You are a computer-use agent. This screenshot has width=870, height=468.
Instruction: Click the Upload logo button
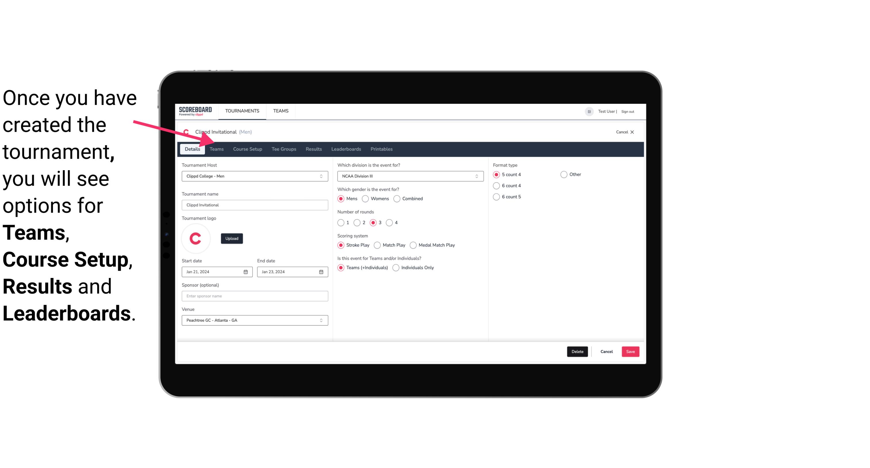click(x=231, y=238)
